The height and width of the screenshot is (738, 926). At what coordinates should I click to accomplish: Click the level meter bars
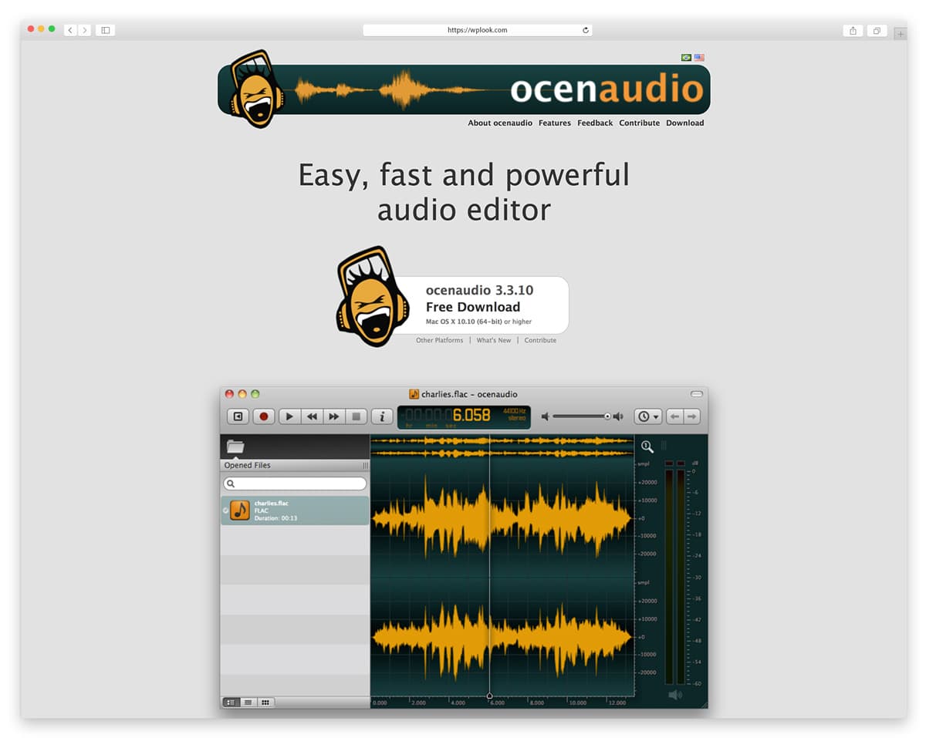(x=675, y=575)
